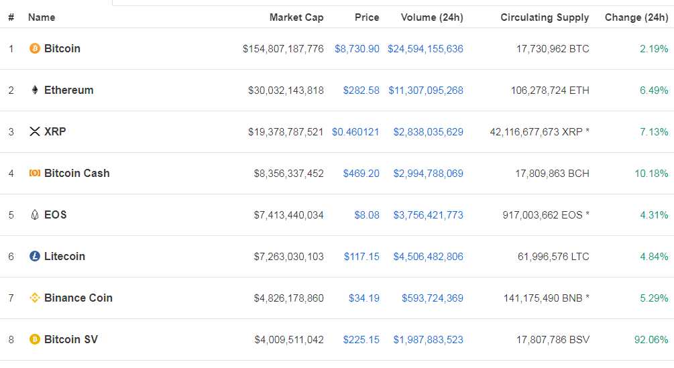This screenshot has width=674, height=368.
Task: Click Bitcoin change 2.19%
Action: point(655,49)
